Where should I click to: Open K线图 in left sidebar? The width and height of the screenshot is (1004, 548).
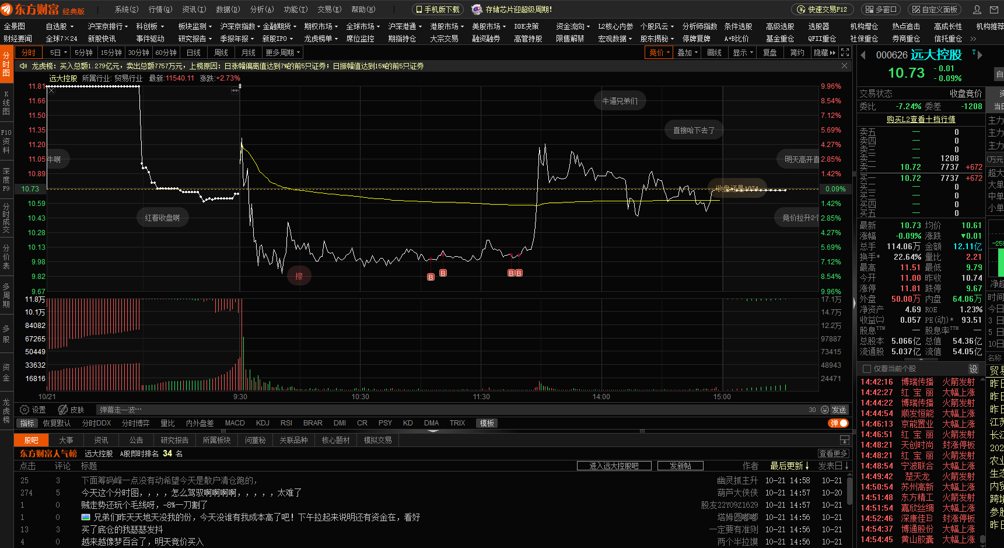coord(6,103)
